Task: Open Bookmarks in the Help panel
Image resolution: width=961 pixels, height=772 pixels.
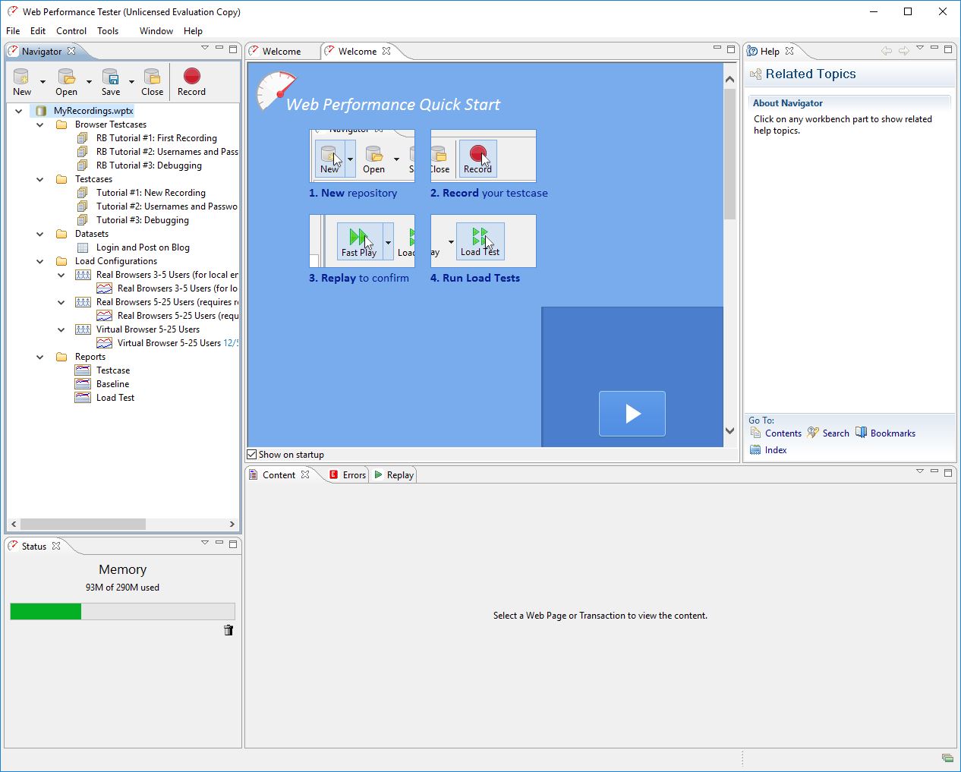Action: (891, 433)
